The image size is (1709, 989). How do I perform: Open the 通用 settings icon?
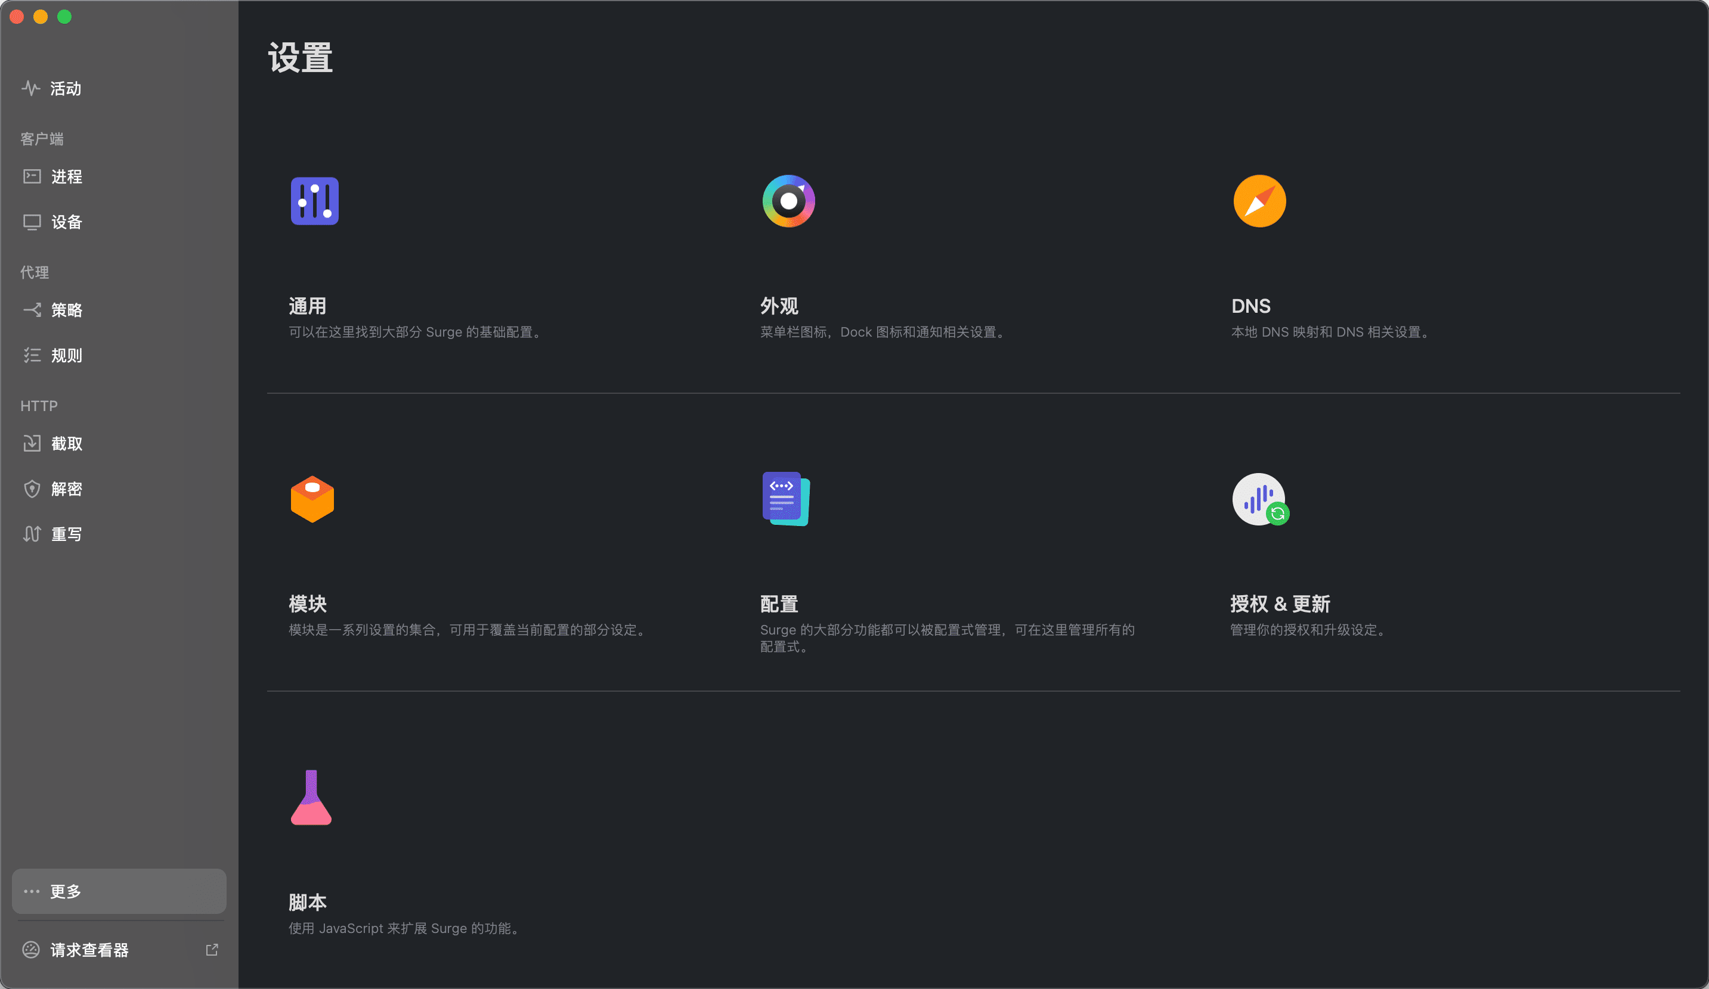(314, 201)
